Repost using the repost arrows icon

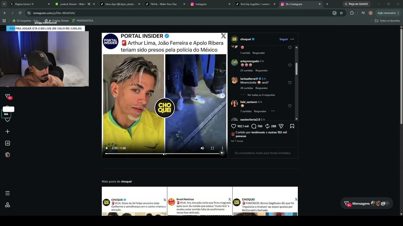pos(267,126)
